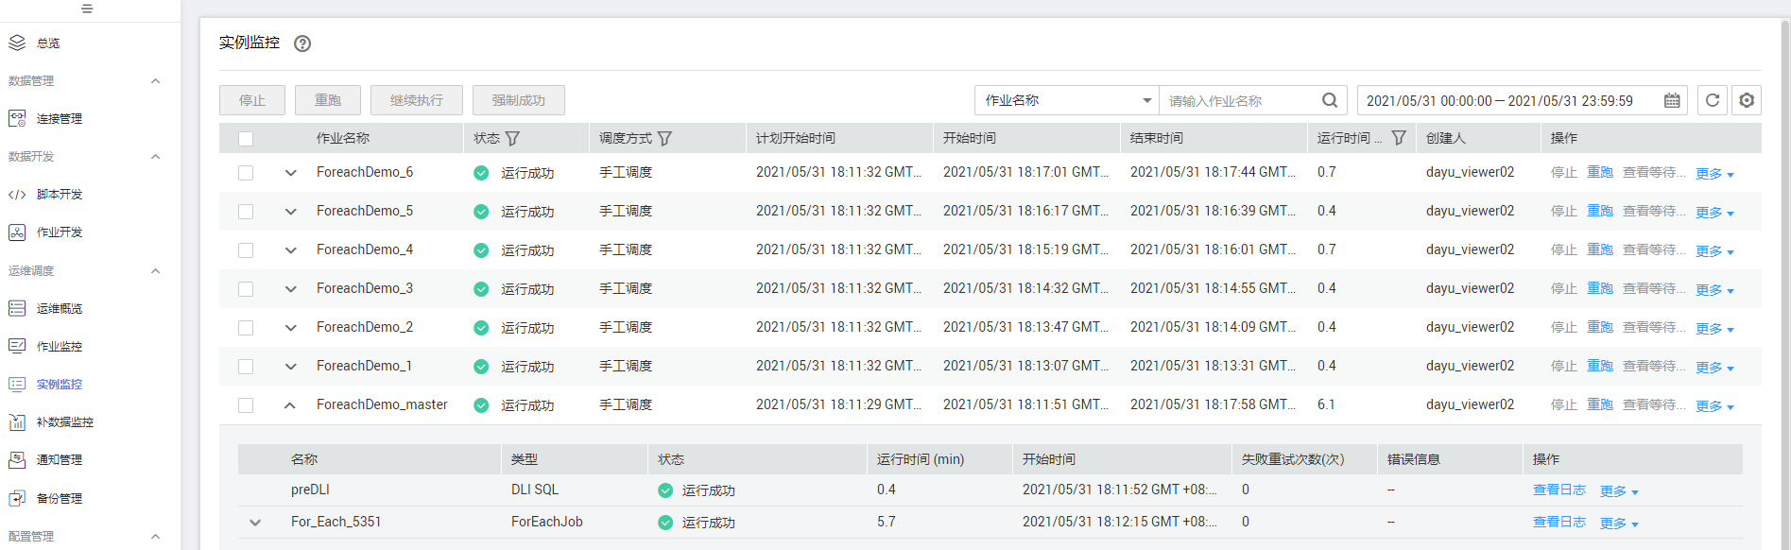The width and height of the screenshot is (1791, 550).
Task: Click the calendar icon in date range
Action: (1672, 100)
